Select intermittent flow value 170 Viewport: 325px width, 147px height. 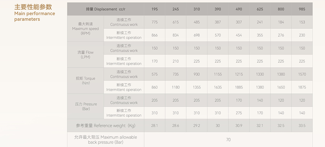click(155, 61)
